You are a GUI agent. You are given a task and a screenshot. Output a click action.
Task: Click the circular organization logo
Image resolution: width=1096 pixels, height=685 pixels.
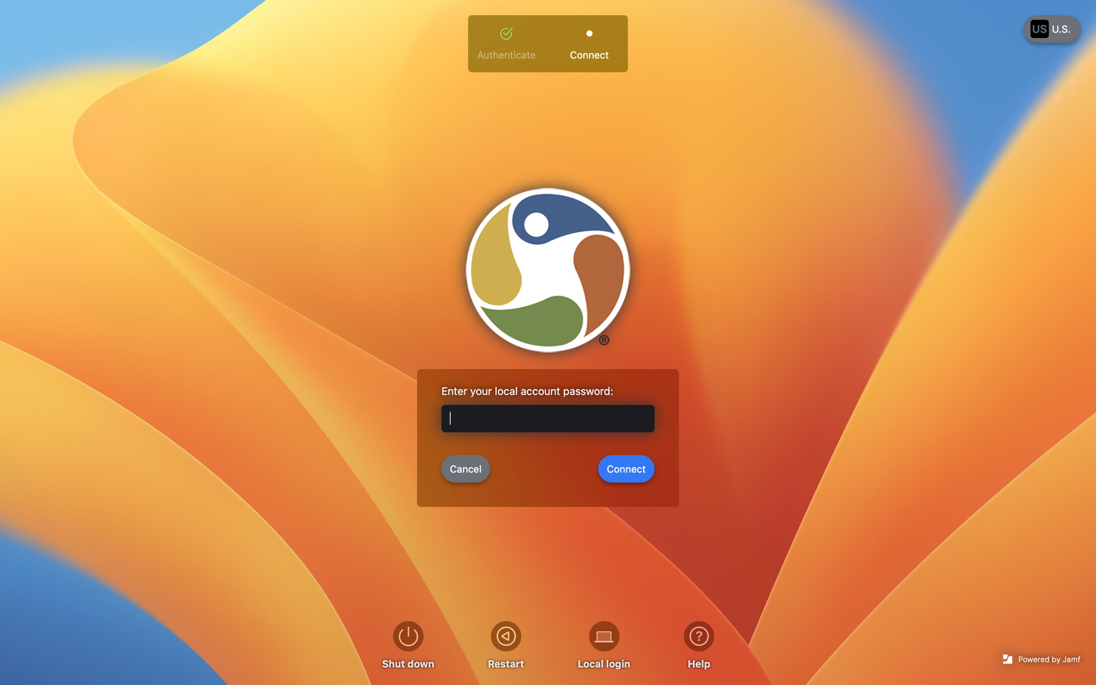(548, 270)
